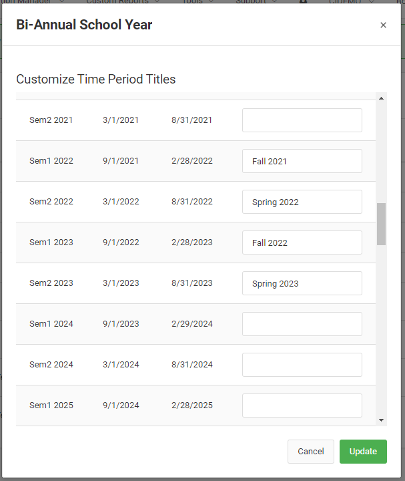405x481 pixels.
Task: Click the Update button
Action: click(363, 452)
